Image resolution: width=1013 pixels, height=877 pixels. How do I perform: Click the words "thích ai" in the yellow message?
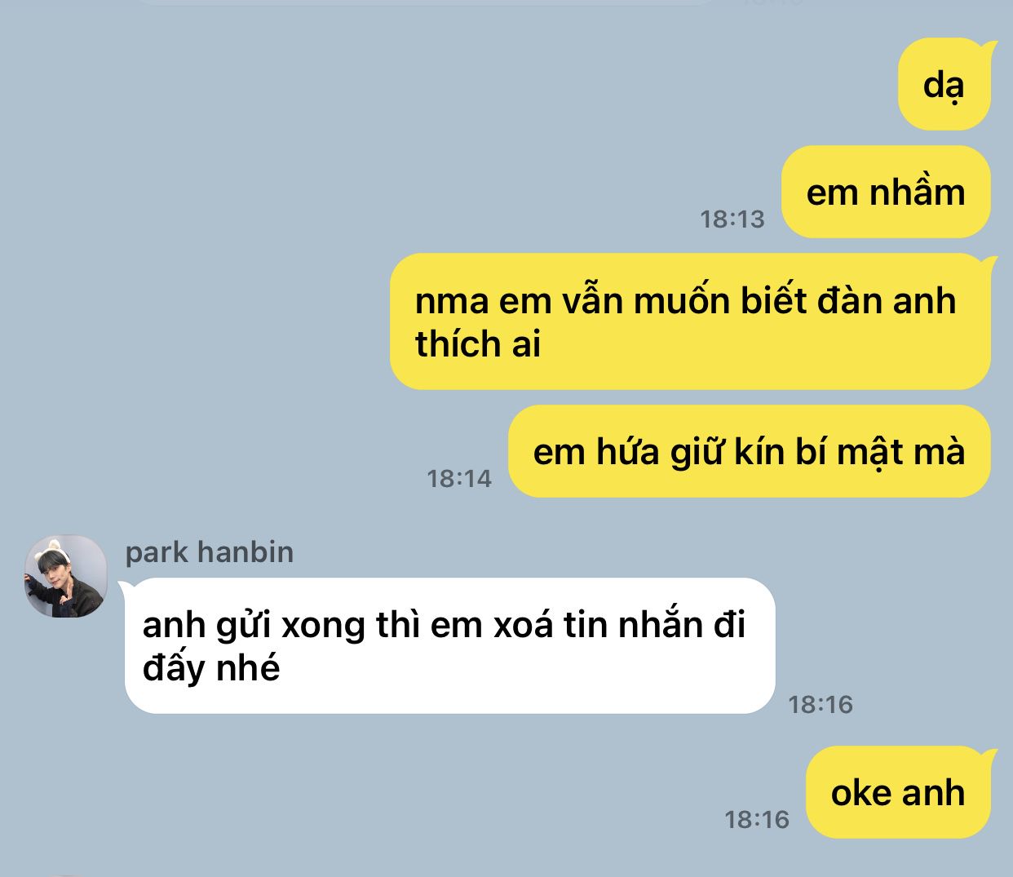point(478,344)
